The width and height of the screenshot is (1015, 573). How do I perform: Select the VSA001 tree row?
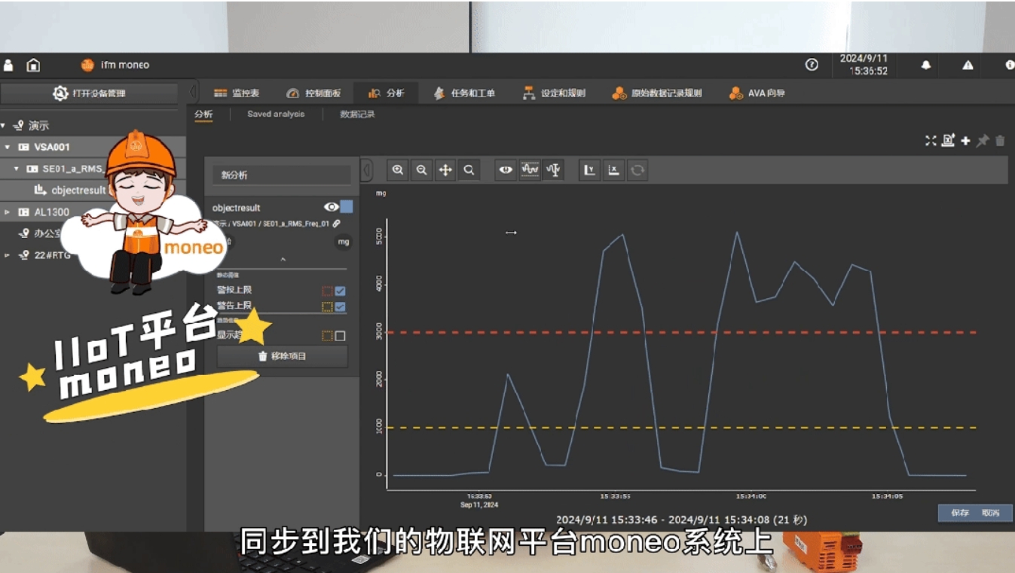tap(93, 147)
